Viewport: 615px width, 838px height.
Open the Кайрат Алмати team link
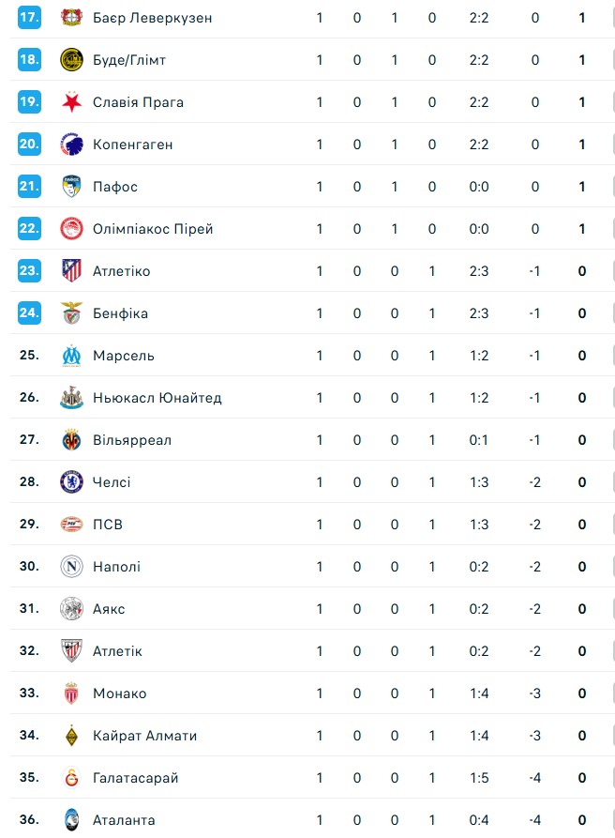(x=144, y=736)
